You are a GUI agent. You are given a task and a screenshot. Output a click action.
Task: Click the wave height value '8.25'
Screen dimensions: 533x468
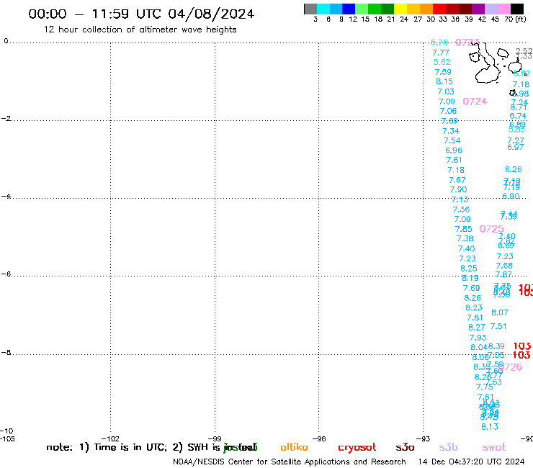pos(469,269)
